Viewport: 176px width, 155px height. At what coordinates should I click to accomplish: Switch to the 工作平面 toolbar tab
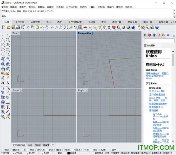pos(20,22)
